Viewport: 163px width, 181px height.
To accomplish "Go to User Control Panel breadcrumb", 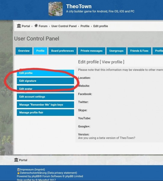I will (x=64, y=26).
